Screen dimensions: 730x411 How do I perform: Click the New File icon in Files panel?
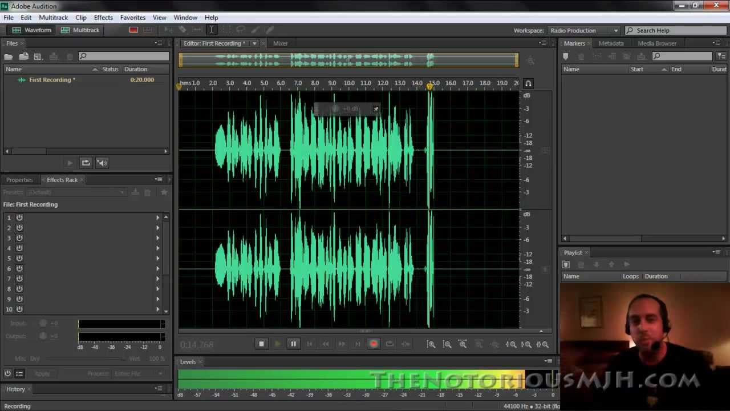38,57
